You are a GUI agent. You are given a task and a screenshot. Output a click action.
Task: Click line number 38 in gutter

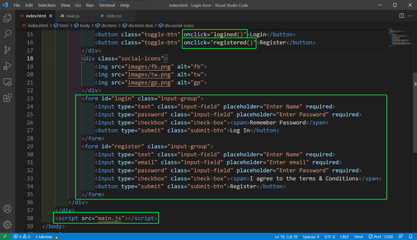[30, 218]
